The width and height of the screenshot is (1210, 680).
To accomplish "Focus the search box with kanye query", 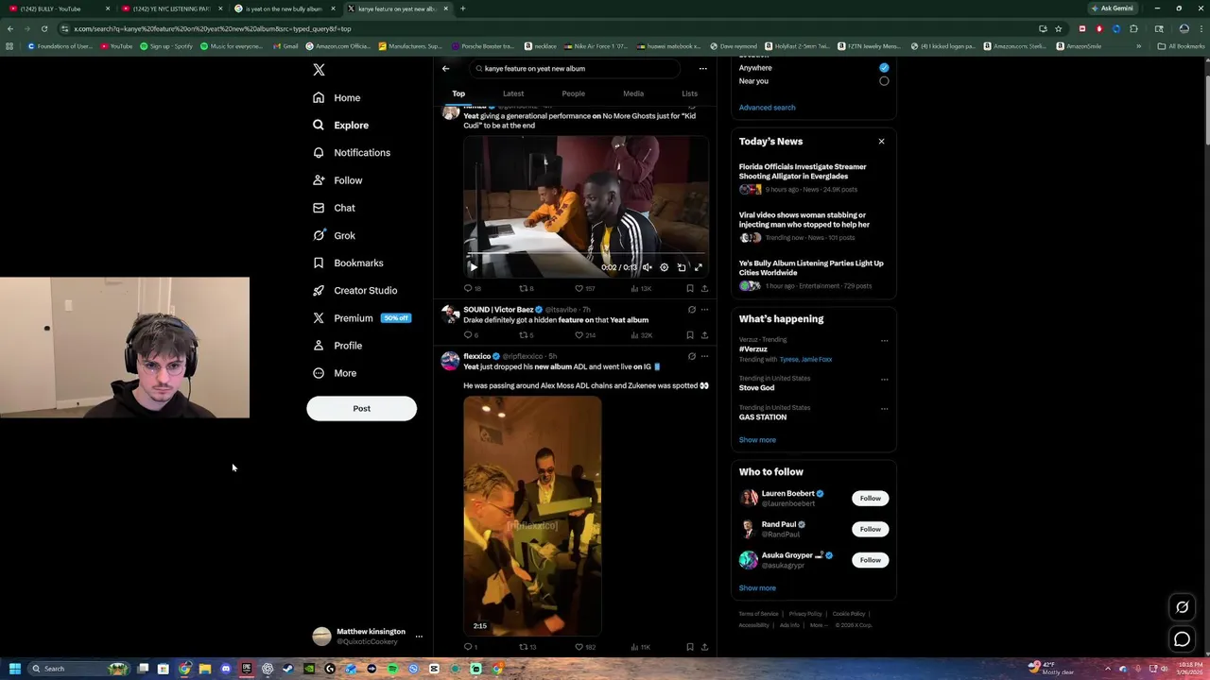I will (x=574, y=68).
